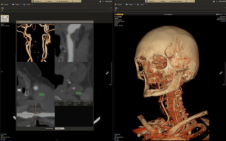Image resolution: width=226 pixels, height=141 pixels.
Task: Click the Layout grid icon in left window
Action: (24, 5)
